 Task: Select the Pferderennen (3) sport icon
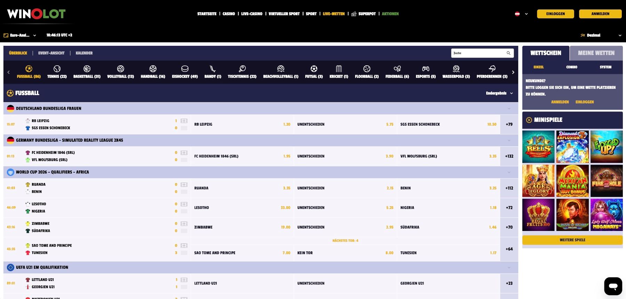[x=492, y=69]
